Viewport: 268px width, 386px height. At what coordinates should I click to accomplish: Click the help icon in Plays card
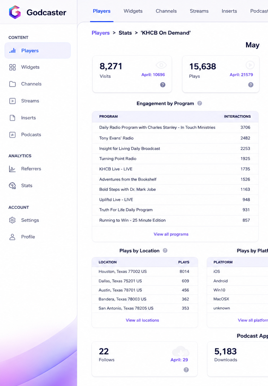tap(251, 85)
